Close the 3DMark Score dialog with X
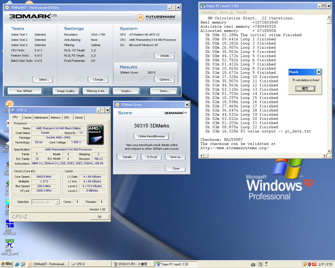Image resolution: width=335 pixels, height=268 pixels. [x=187, y=105]
